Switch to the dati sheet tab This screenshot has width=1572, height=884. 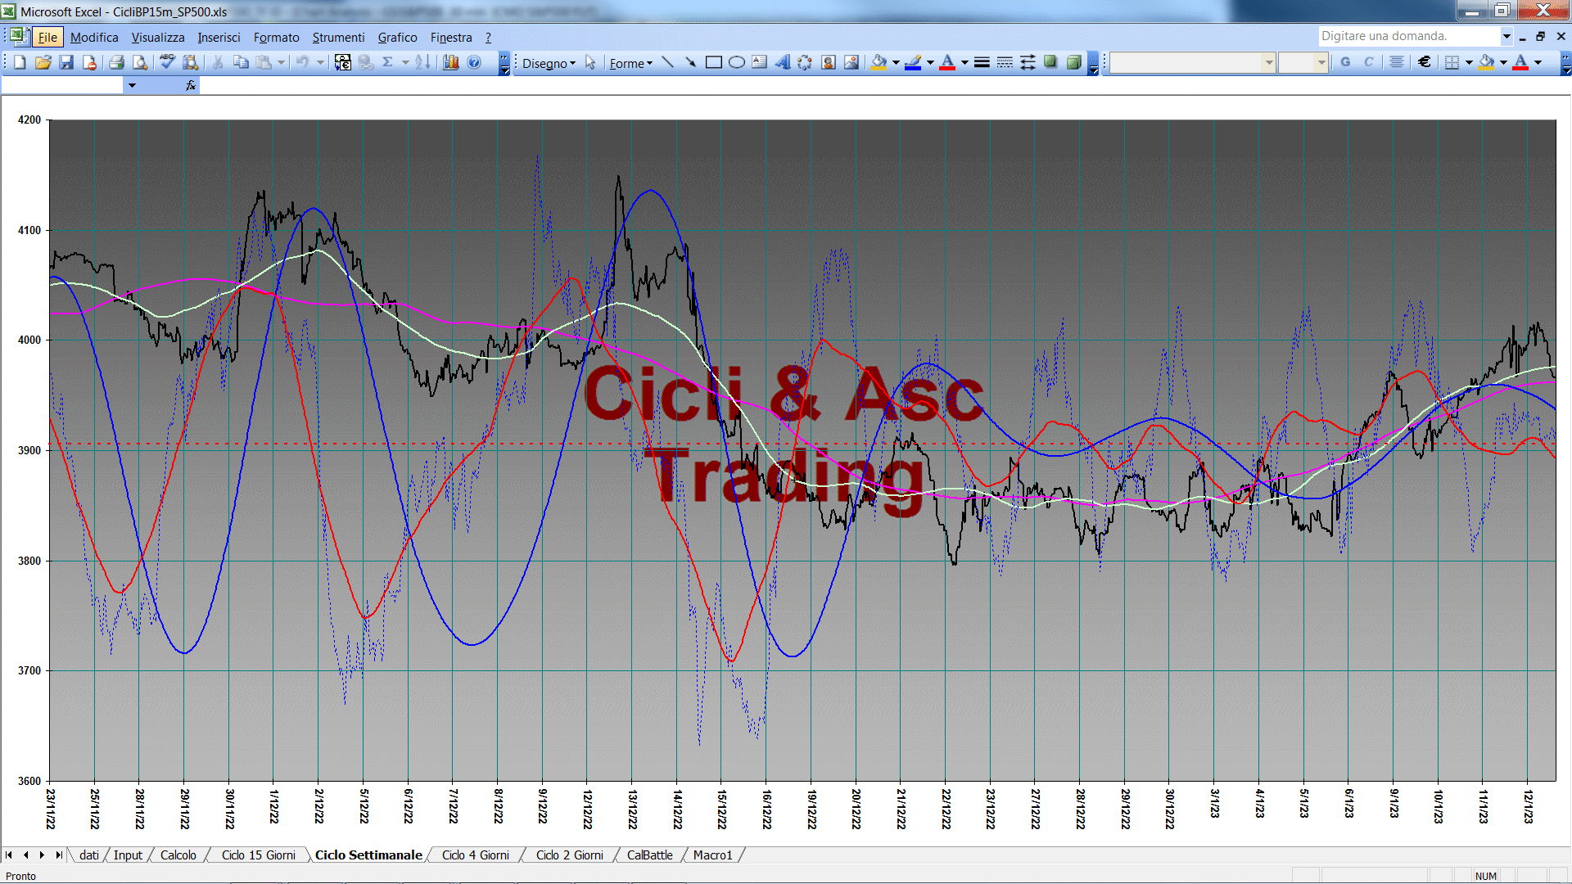pos(89,855)
